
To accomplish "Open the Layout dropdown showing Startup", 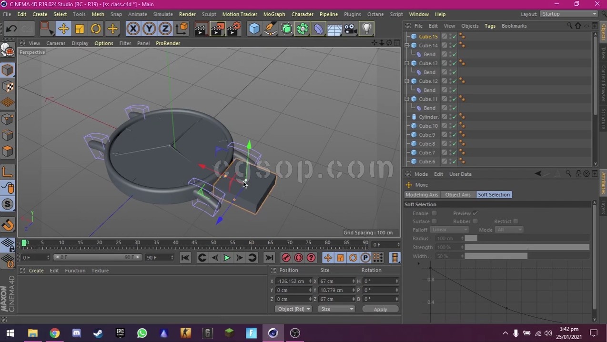I will tap(569, 14).
